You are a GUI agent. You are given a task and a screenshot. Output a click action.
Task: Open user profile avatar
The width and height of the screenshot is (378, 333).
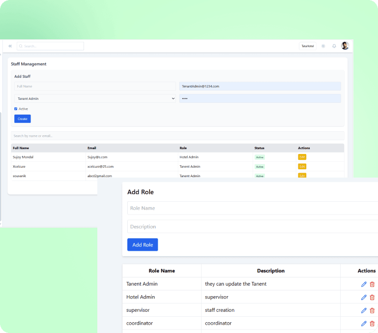[345, 46]
